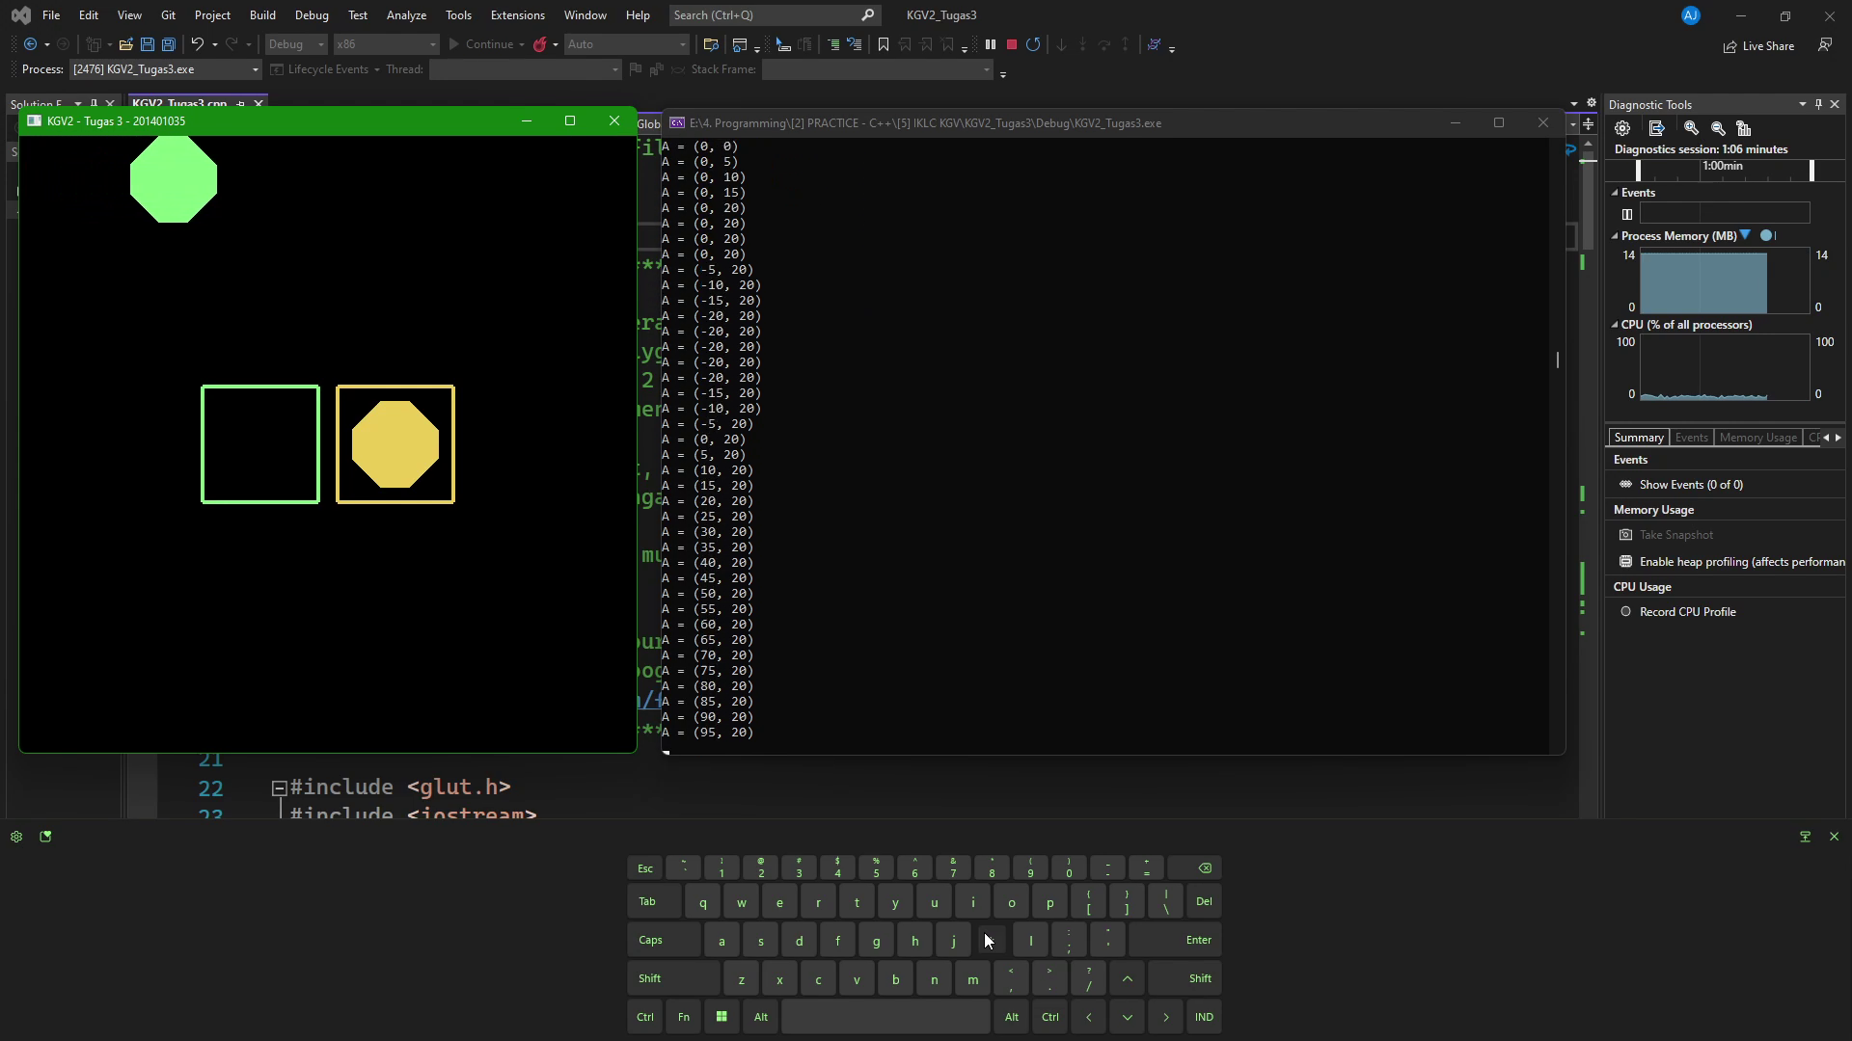
Task: Click the Hot Reload flame icon
Action: coord(540,44)
